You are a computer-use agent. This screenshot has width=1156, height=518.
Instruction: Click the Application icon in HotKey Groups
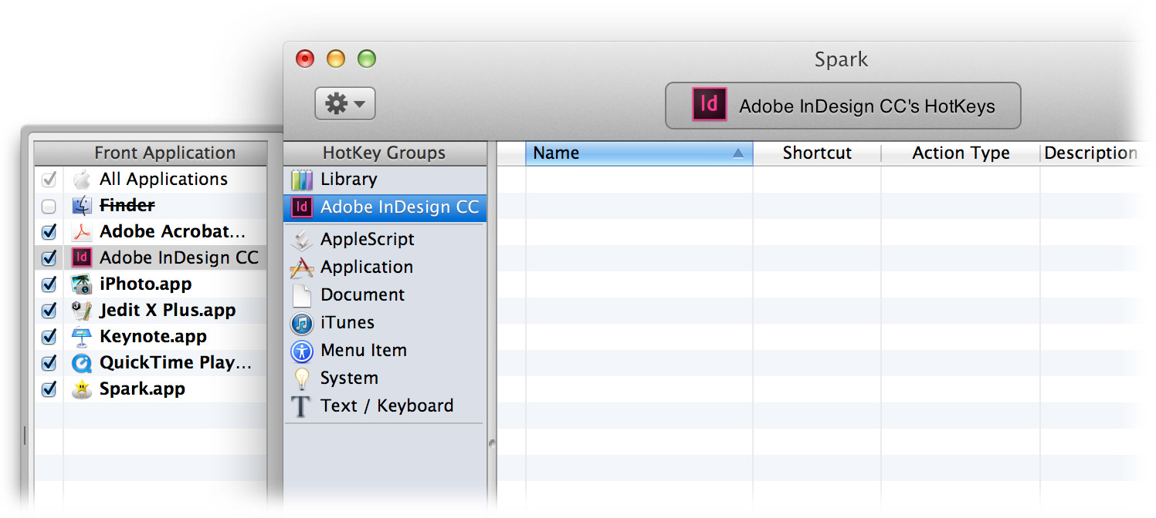(x=302, y=267)
